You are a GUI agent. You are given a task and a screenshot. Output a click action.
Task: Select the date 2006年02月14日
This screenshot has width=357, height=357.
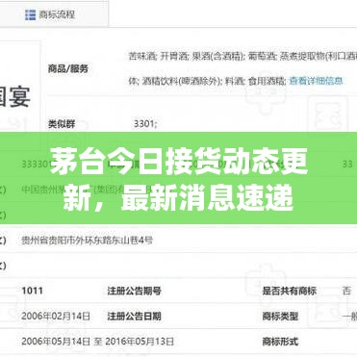56,317
